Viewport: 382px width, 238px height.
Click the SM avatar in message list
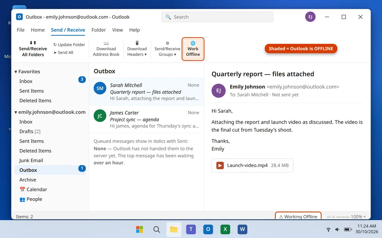coord(100,89)
